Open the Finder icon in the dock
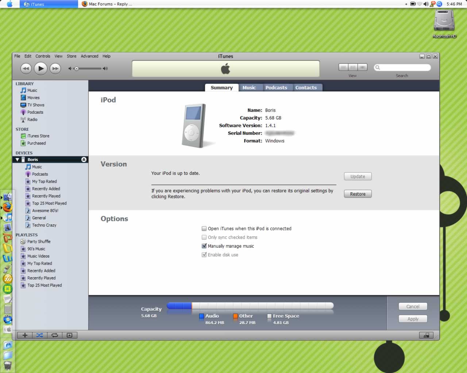 pyautogui.click(x=8, y=197)
